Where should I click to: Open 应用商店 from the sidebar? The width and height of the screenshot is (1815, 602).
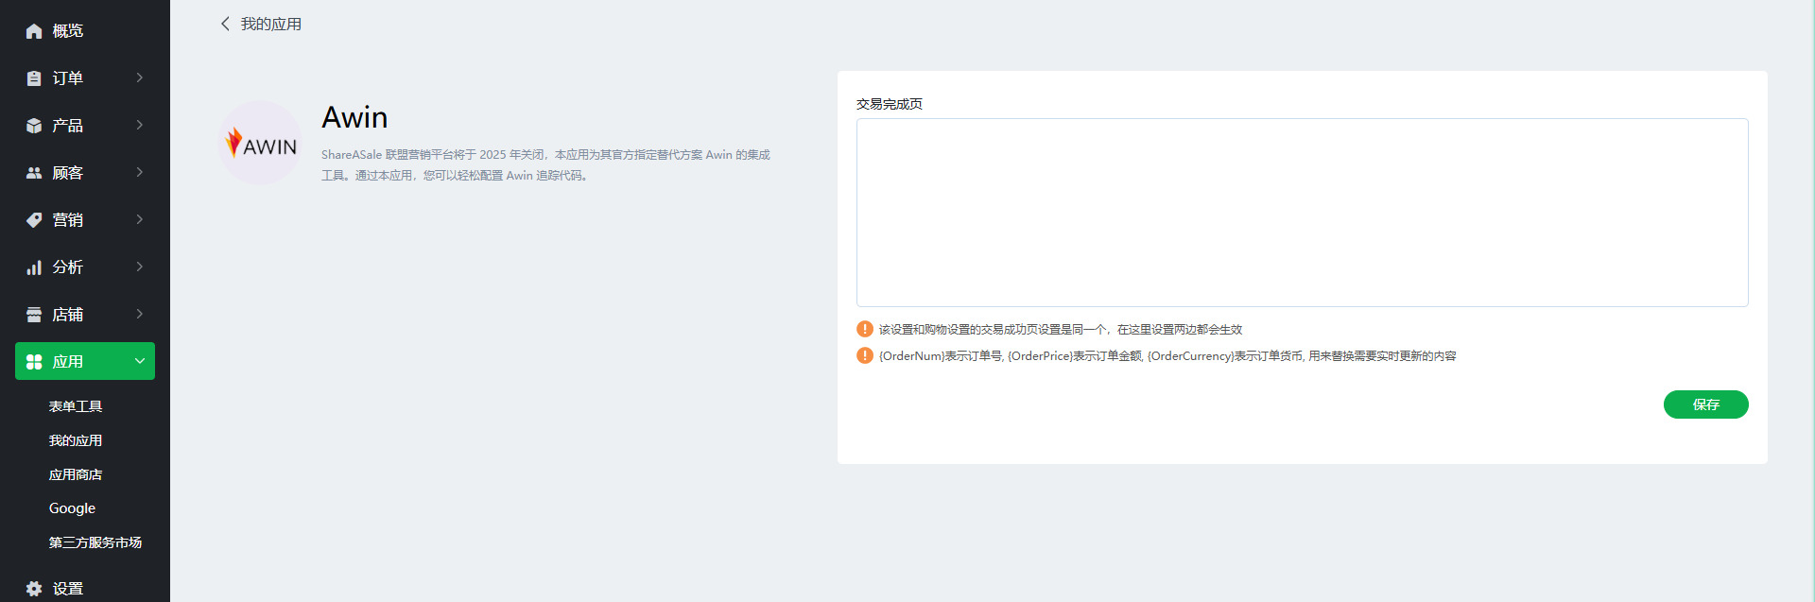point(76,474)
